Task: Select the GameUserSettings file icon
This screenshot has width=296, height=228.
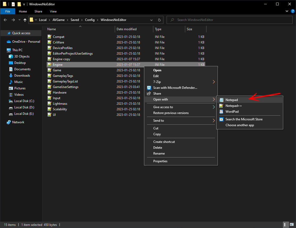Action: (x=49, y=87)
